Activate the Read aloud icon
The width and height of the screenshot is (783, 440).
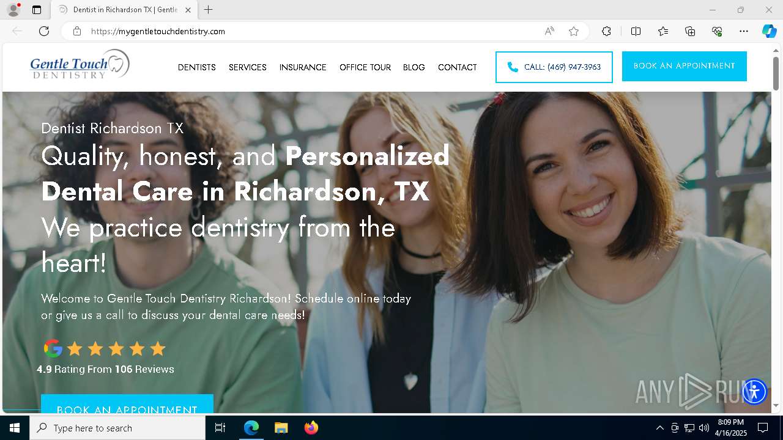(x=549, y=31)
